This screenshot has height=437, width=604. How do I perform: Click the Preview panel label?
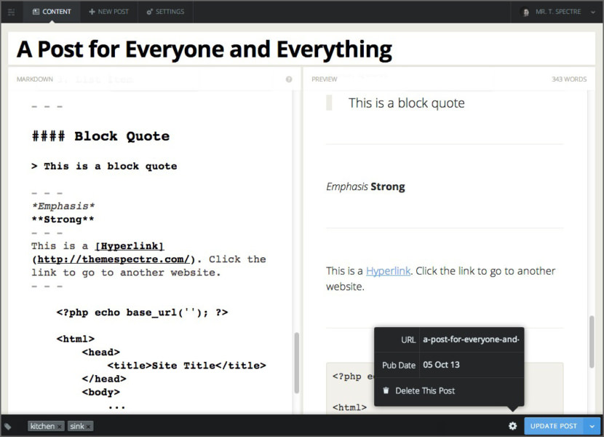pos(325,79)
